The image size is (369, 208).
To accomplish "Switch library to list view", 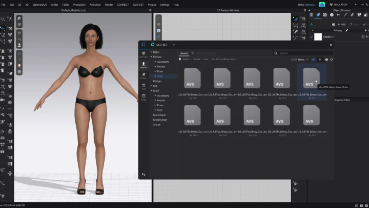I will (320, 60).
